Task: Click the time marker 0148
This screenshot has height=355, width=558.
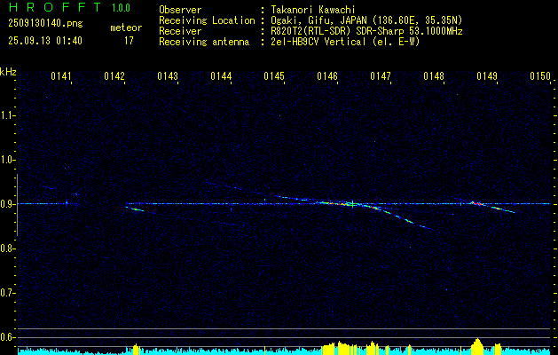Action: point(434,76)
